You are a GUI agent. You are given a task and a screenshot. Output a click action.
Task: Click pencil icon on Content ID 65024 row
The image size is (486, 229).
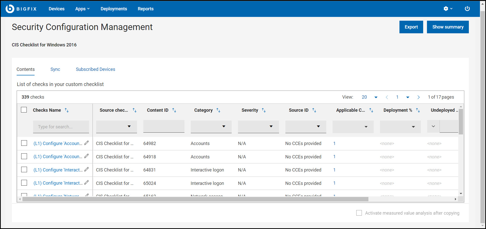pyautogui.click(x=87, y=183)
